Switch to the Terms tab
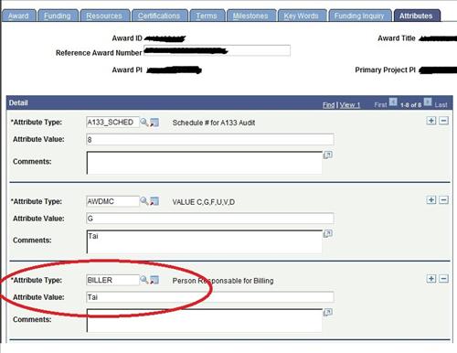This screenshot has width=457, height=353. pos(207,16)
